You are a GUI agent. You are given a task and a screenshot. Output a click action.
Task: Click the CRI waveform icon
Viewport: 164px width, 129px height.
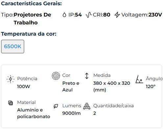(x=89, y=15)
